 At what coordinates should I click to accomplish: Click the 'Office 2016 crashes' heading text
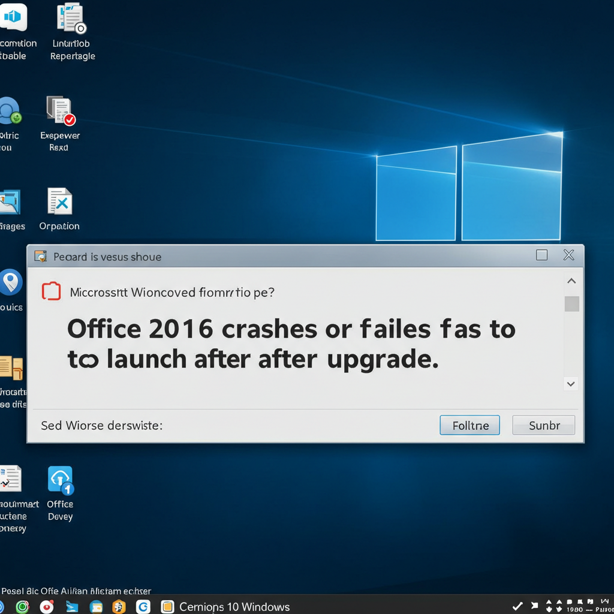(291, 344)
